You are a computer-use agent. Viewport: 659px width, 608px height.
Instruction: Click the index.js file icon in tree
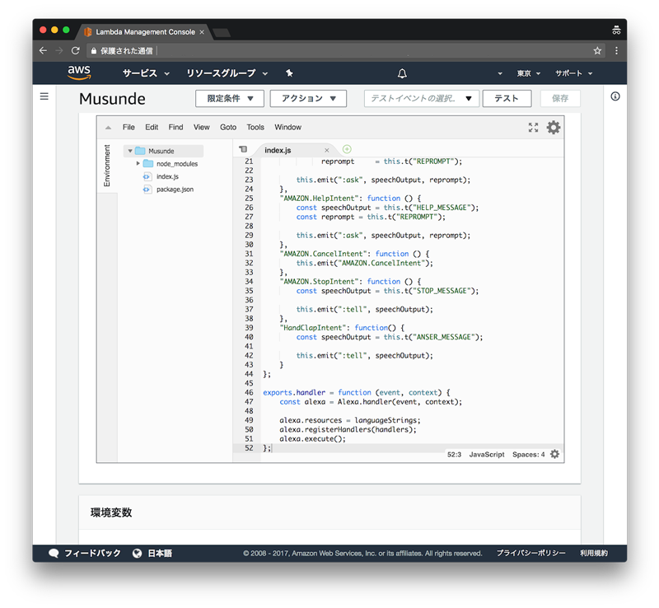(x=147, y=176)
